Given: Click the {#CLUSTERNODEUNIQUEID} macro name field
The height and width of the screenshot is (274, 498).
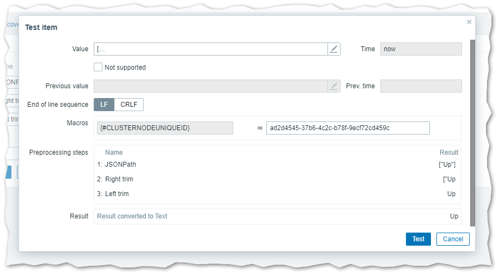Looking at the screenshot, I should tap(163, 128).
